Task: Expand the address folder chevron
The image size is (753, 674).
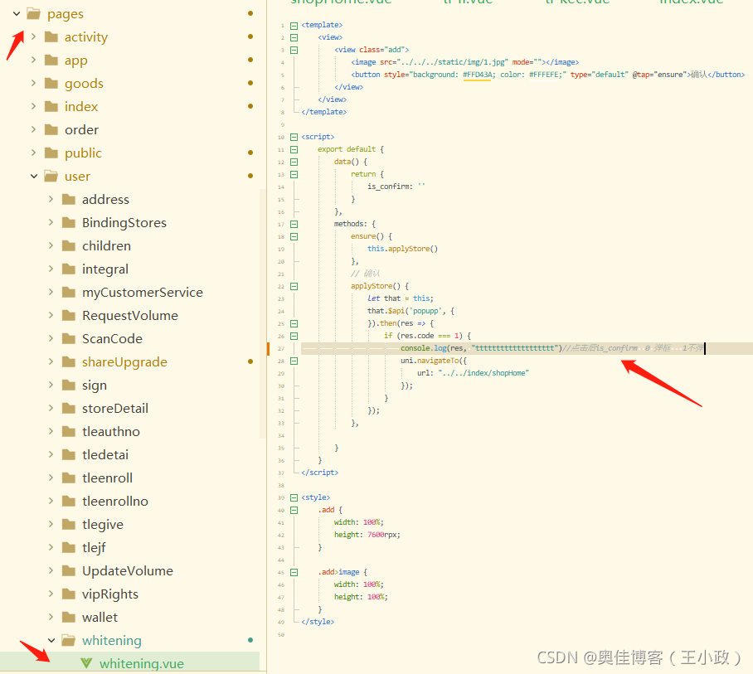Action: [51, 199]
